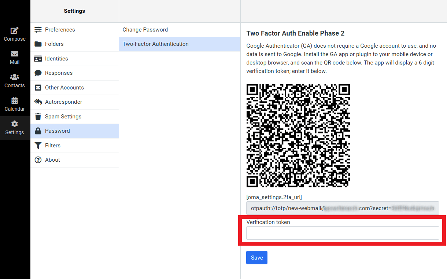Click the Two Factor Auth Enable Phase 2 heading
447x279 pixels.
coord(295,33)
